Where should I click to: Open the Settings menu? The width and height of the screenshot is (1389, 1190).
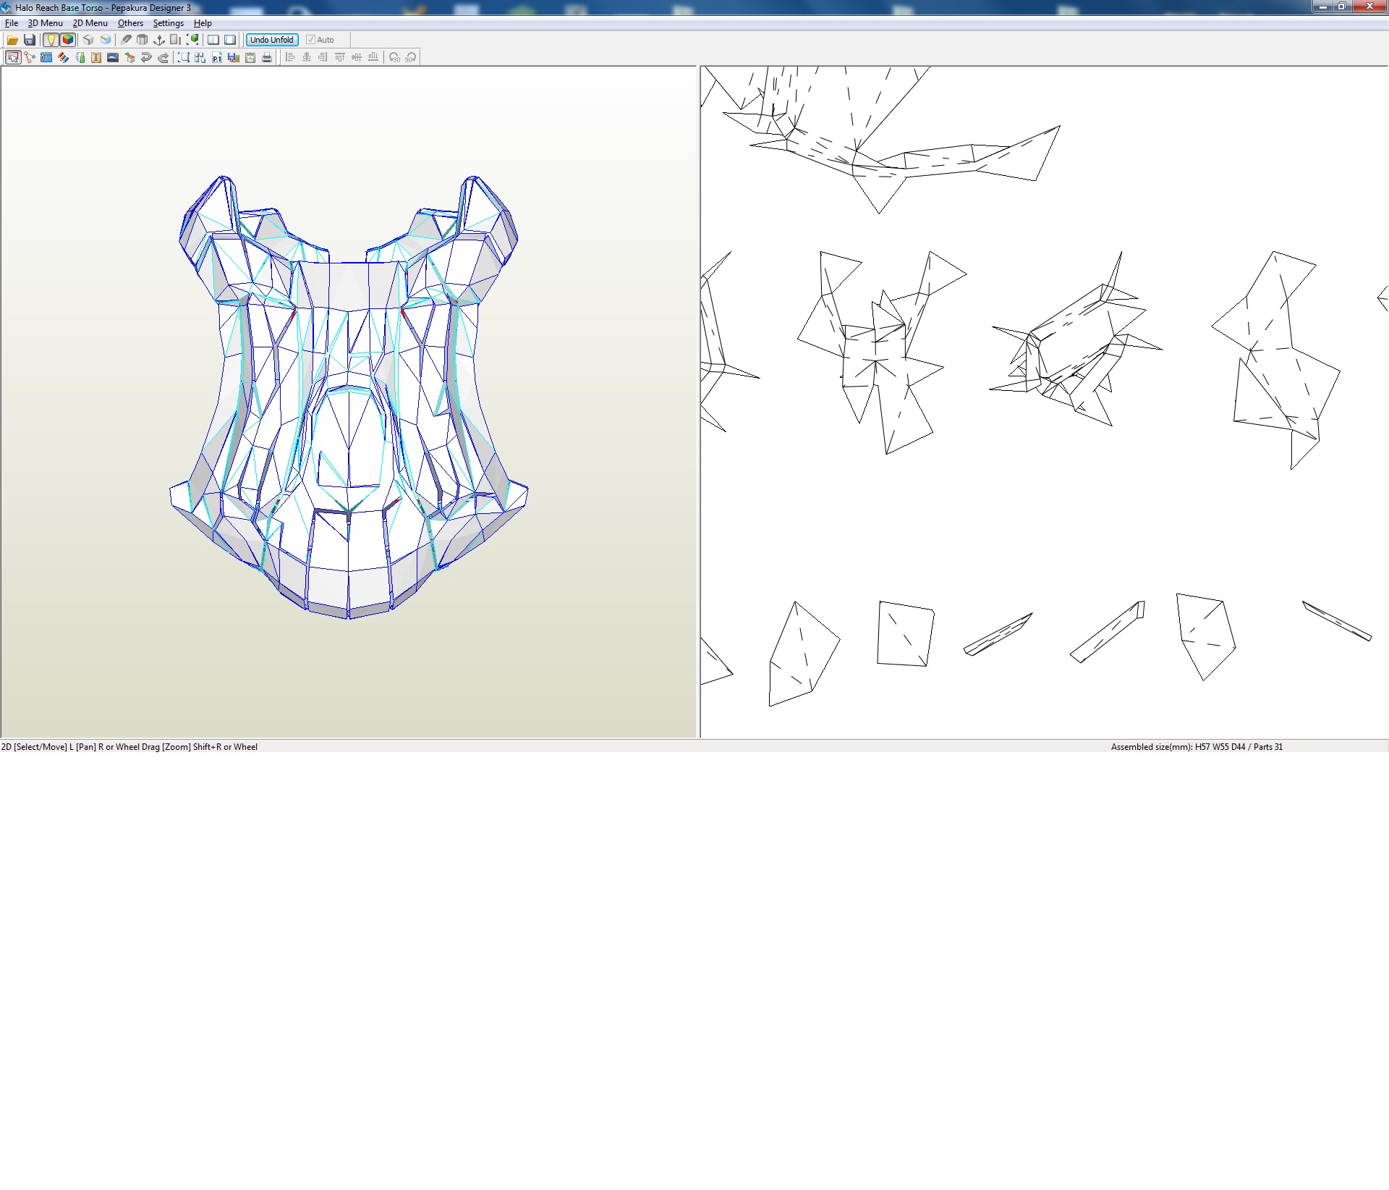(x=169, y=23)
